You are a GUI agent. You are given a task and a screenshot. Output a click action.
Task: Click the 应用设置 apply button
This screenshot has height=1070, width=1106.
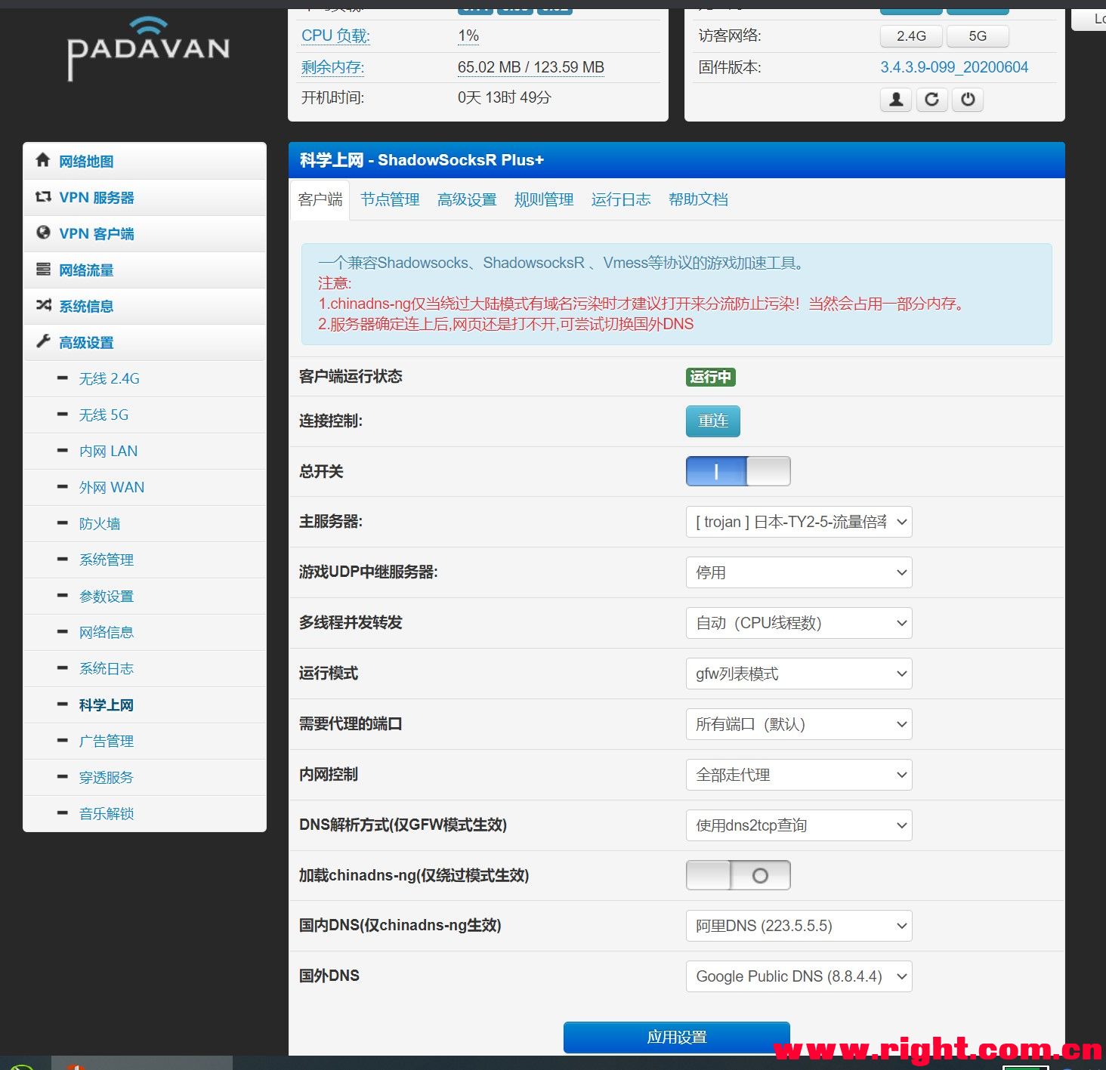point(677,1037)
